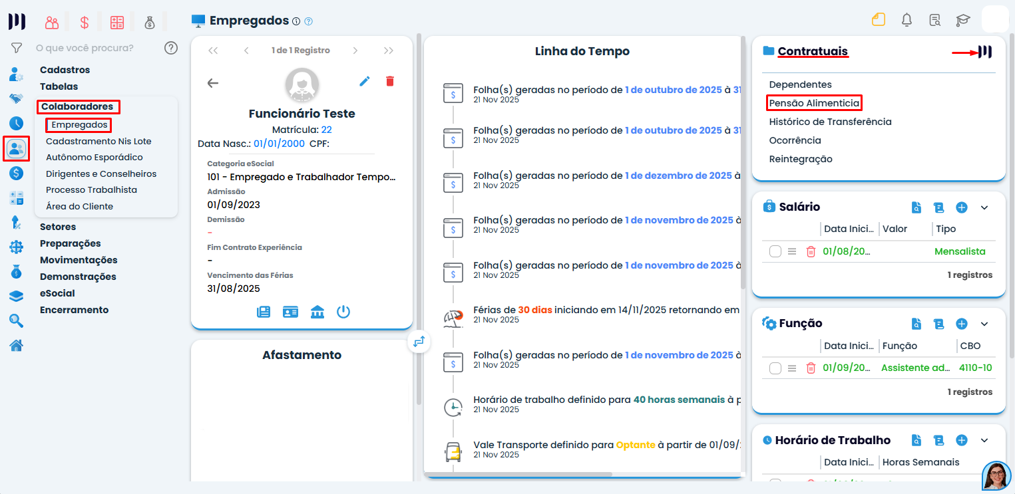
Task: Click the help question mark next to search
Action: [171, 48]
